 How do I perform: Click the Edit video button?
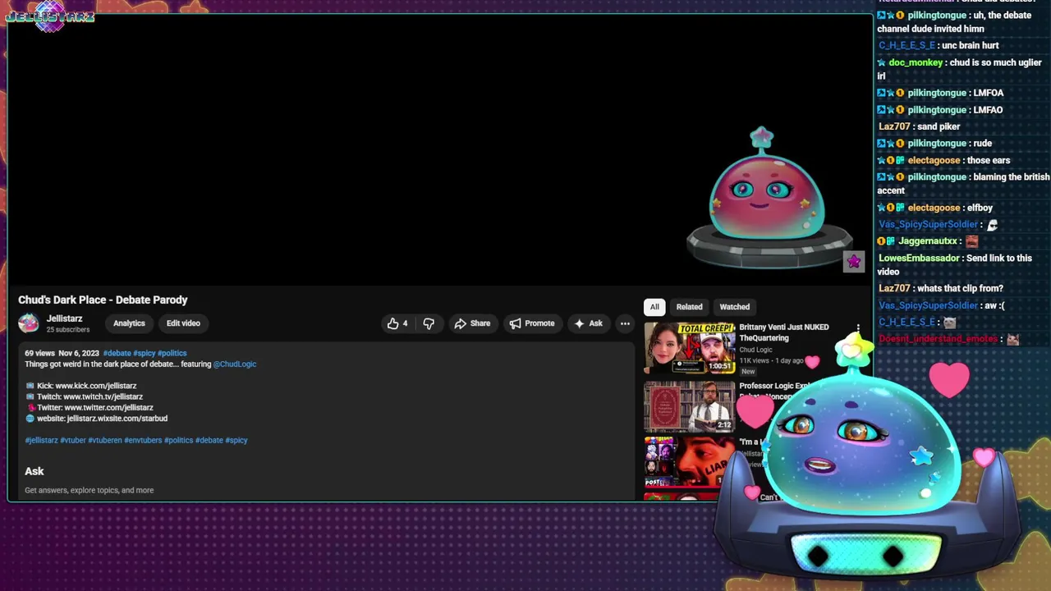click(183, 323)
